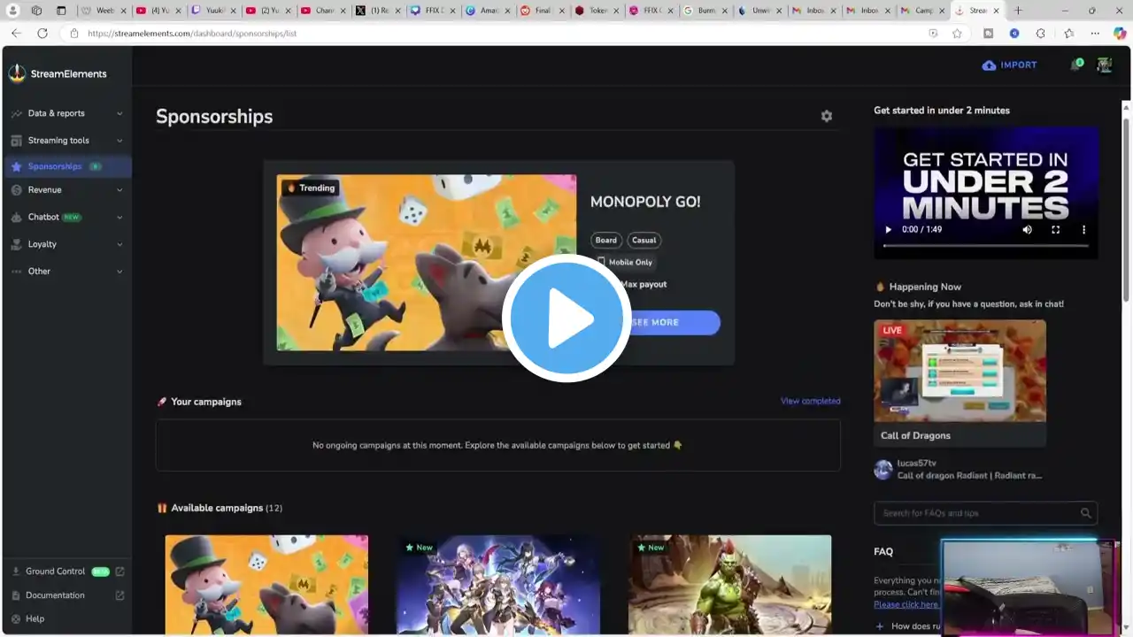Viewport: 1133px width, 637px height.
Task: Open the notifications bell
Action: pyautogui.click(x=1076, y=65)
